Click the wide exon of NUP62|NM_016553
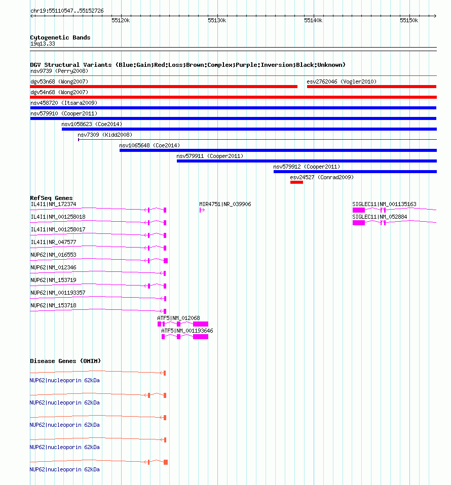This screenshot has height=485, width=451. coord(166,261)
